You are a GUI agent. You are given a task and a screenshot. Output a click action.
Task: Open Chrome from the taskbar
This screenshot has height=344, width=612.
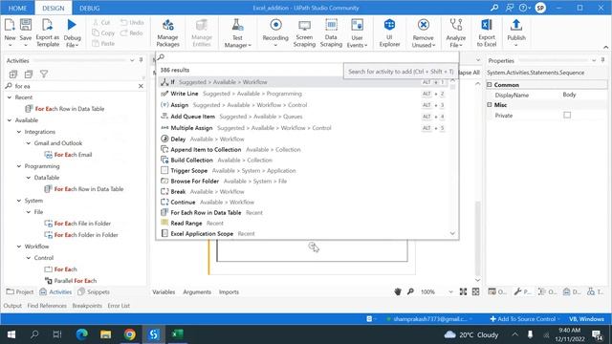click(130, 334)
